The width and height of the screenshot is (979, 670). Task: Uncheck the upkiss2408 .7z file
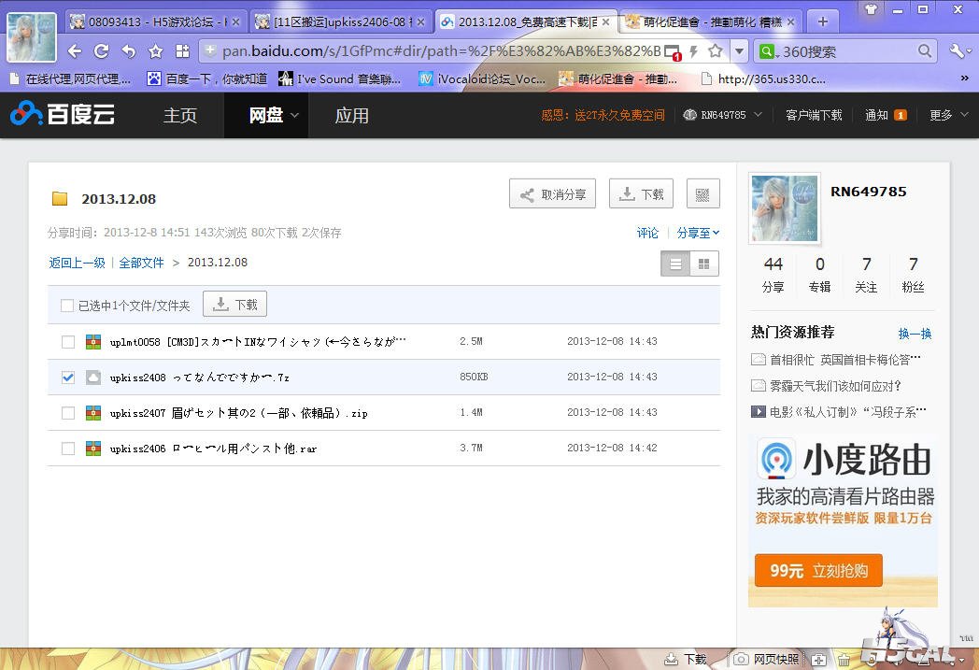coord(68,378)
